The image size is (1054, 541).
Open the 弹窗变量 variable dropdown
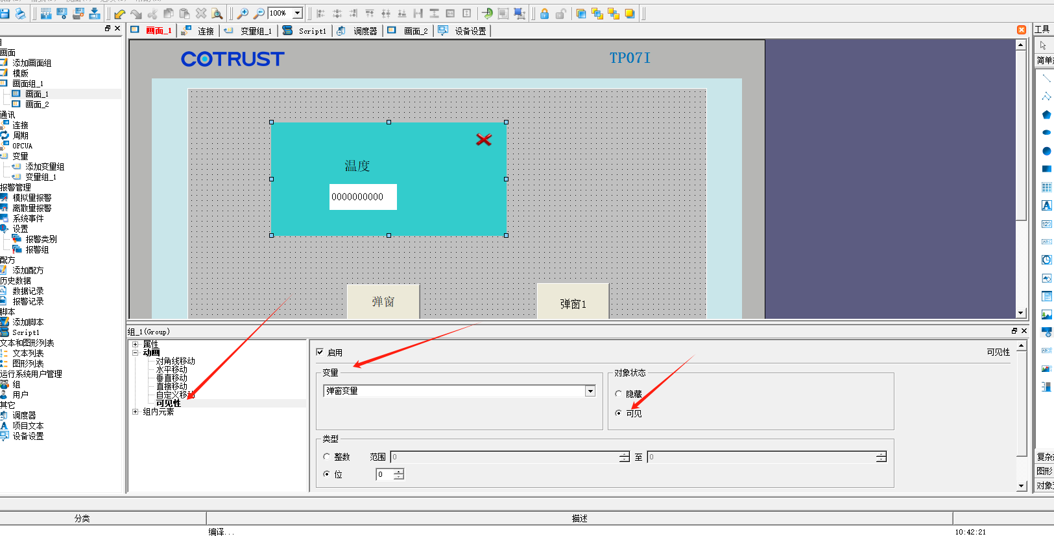tap(590, 391)
